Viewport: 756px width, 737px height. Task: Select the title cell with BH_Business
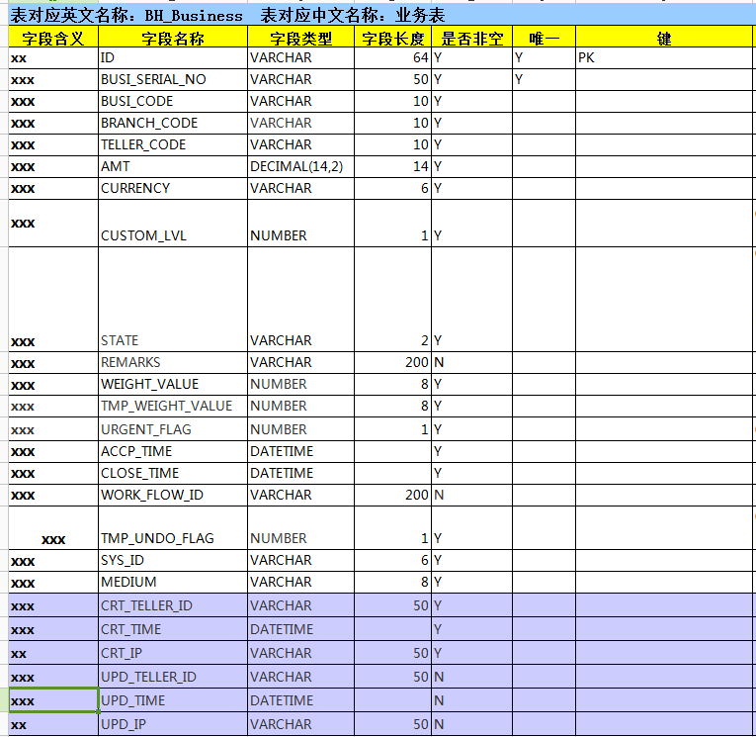click(381, 15)
